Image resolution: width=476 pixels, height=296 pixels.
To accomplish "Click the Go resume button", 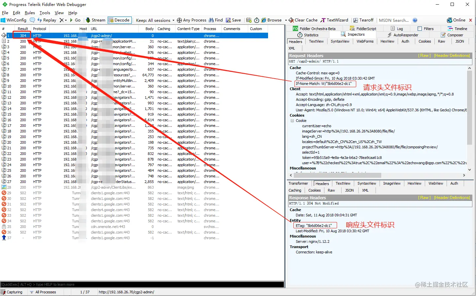I will 75,20.
